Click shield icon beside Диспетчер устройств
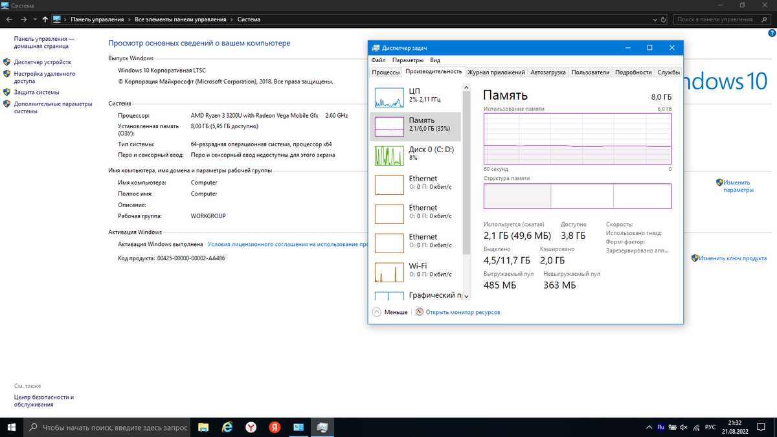 coord(7,62)
